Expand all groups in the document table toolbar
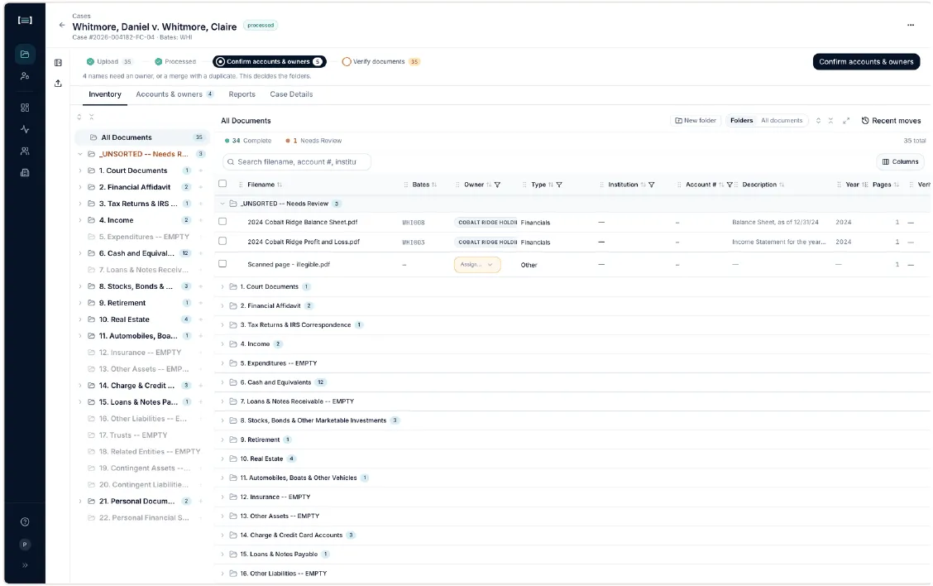This screenshot has width=933, height=586. (818, 121)
